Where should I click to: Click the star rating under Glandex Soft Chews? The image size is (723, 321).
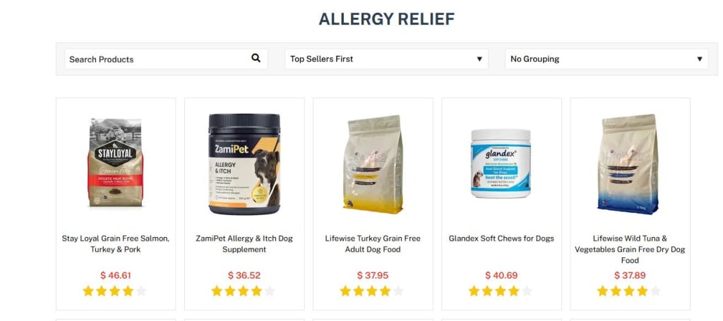pyautogui.click(x=501, y=291)
